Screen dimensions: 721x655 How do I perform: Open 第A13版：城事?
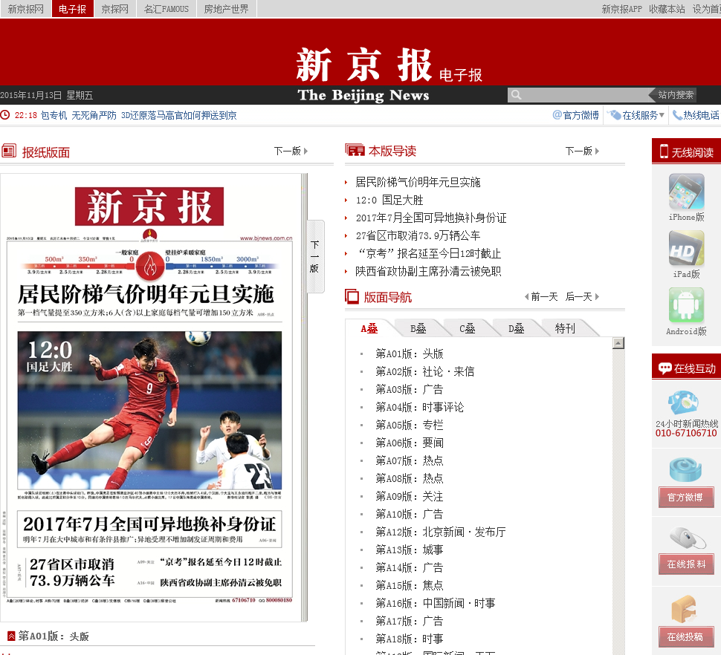410,550
